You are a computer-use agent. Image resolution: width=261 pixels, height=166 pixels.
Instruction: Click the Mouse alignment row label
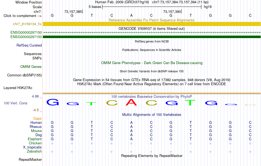click(36, 131)
